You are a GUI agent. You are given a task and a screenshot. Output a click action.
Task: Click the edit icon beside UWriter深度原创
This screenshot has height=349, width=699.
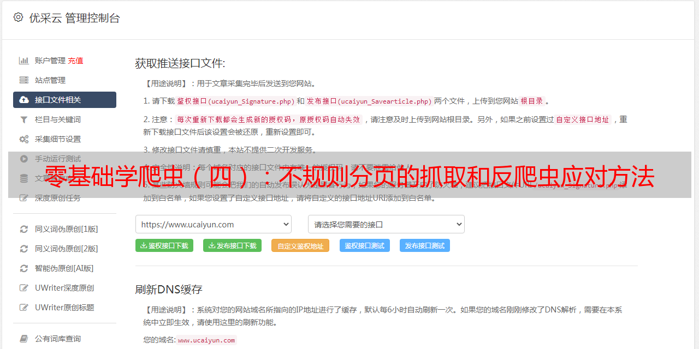click(x=23, y=288)
